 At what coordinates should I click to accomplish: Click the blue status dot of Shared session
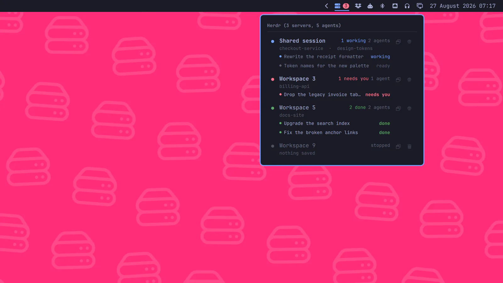click(x=273, y=41)
